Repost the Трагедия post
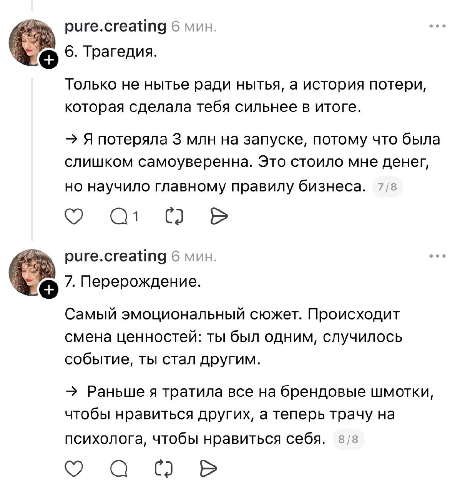The height and width of the screenshot is (492, 460). (x=174, y=217)
